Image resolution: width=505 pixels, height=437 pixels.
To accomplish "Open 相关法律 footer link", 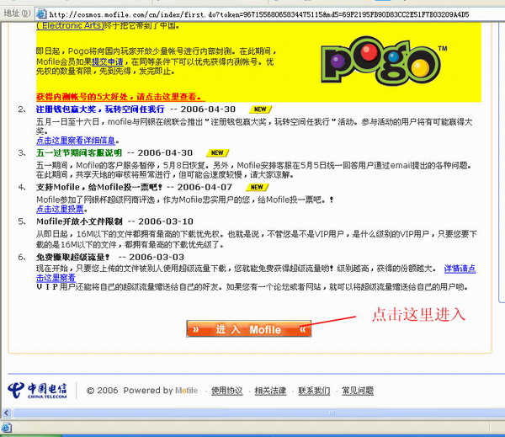I will (x=270, y=391).
